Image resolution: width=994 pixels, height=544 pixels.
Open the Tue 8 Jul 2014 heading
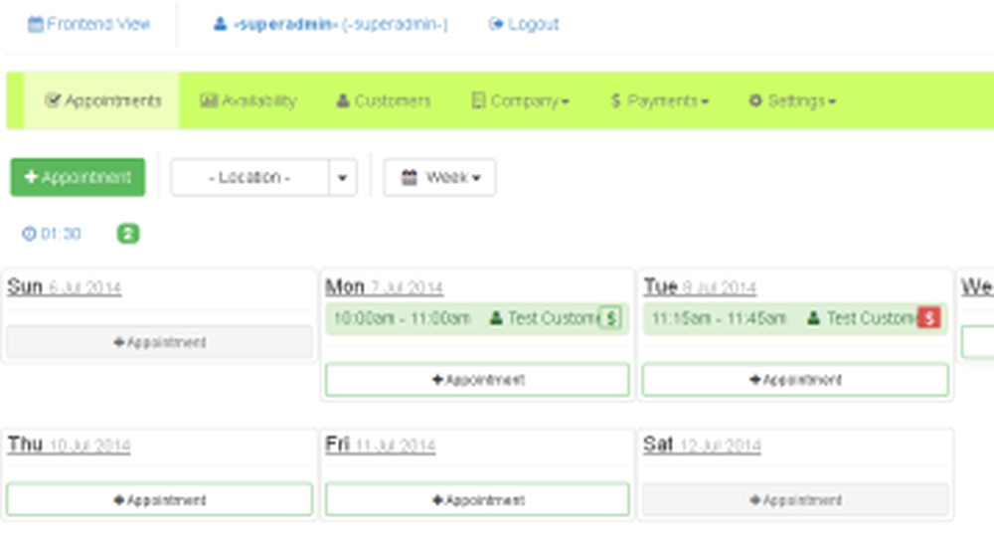click(699, 287)
